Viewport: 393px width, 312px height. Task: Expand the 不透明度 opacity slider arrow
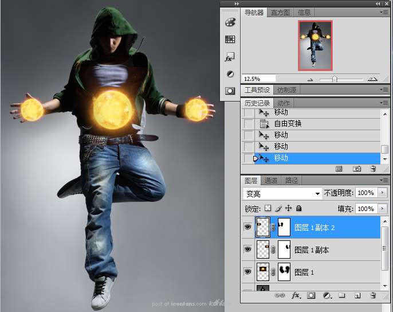pyautogui.click(x=383, y=193)
